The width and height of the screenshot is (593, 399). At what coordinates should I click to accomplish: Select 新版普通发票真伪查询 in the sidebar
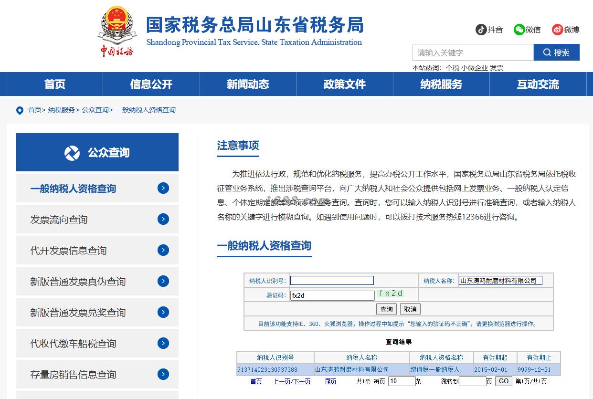97,281
